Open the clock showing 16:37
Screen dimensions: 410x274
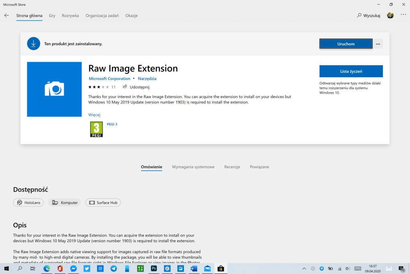click(373, 269)
